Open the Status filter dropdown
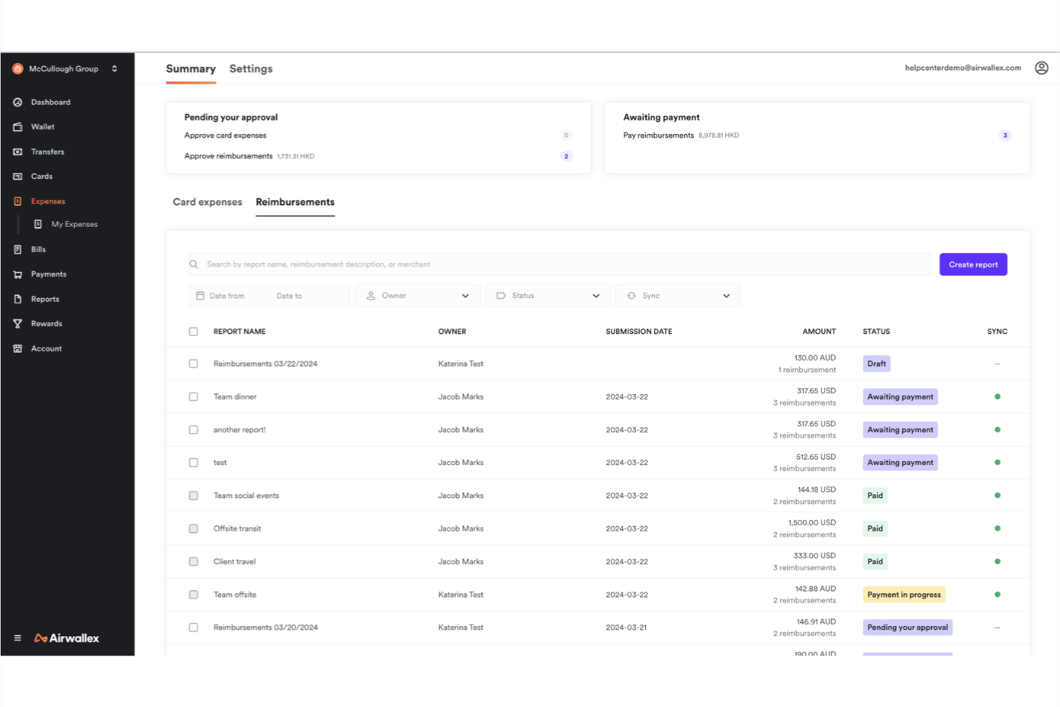Screen dimensions: 1060x707 [547, 295]
